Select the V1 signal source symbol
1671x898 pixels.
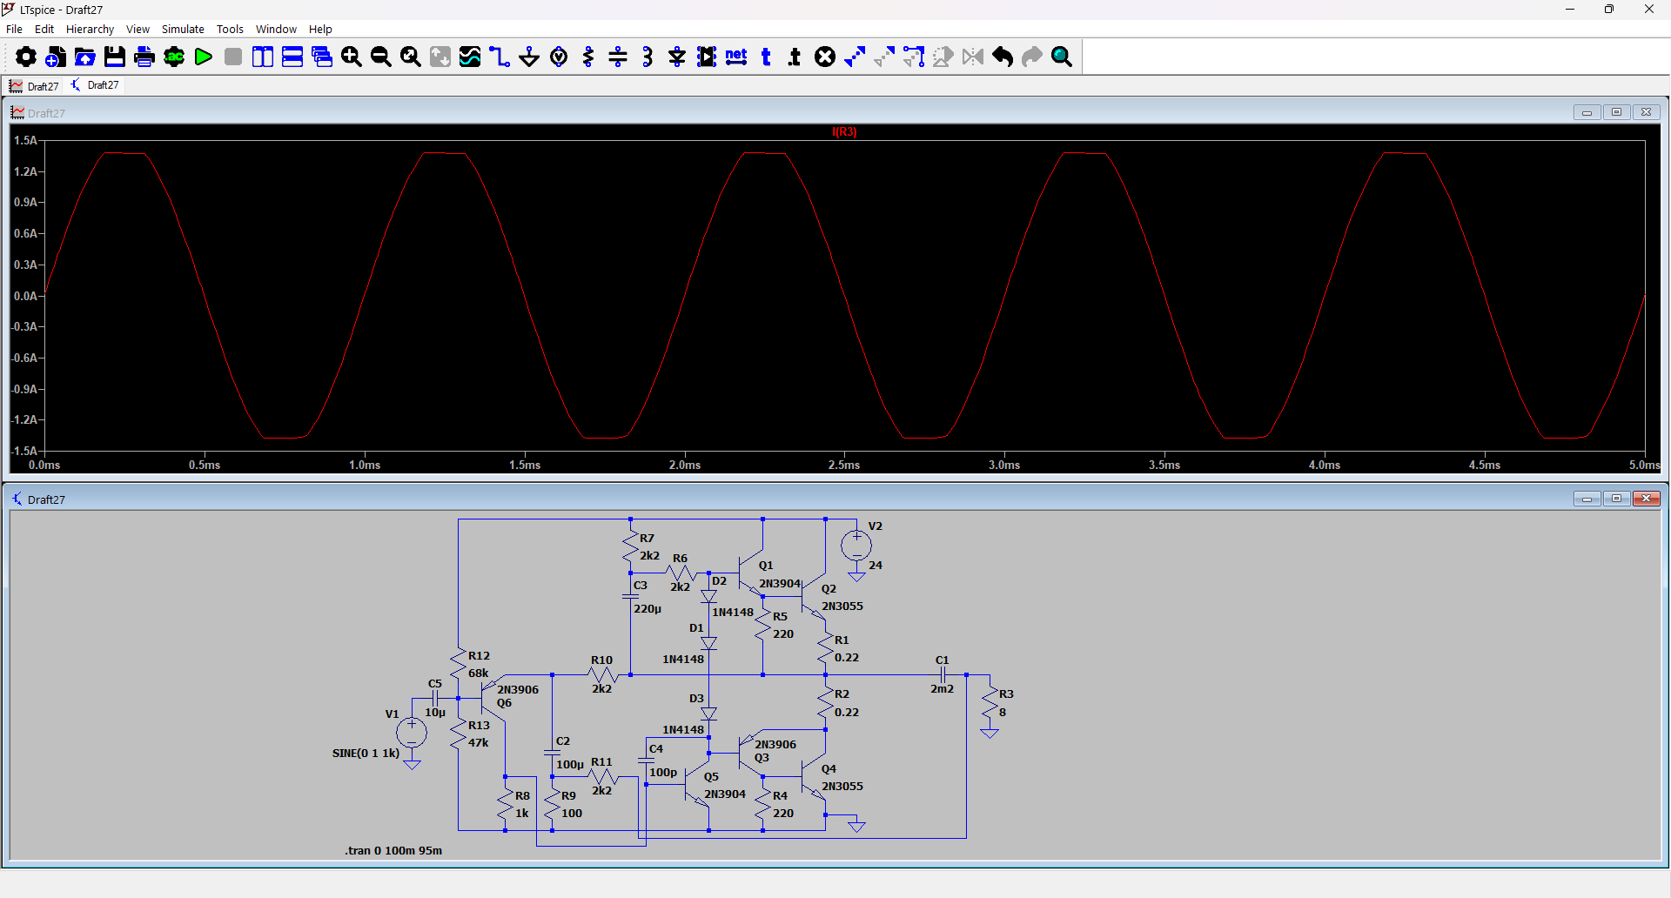412,733
